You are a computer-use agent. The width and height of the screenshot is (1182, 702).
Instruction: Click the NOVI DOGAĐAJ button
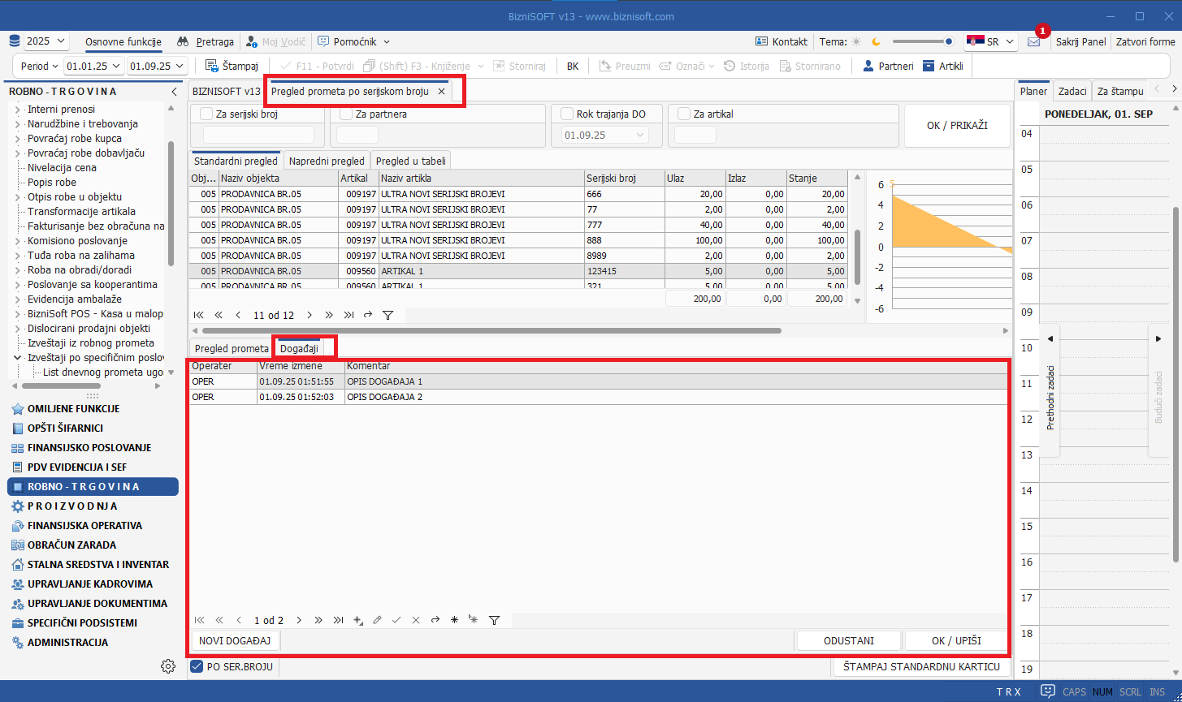click(235, 640)
